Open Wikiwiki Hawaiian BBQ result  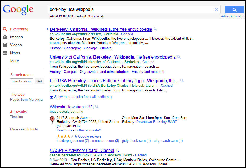tap(72, 107)
